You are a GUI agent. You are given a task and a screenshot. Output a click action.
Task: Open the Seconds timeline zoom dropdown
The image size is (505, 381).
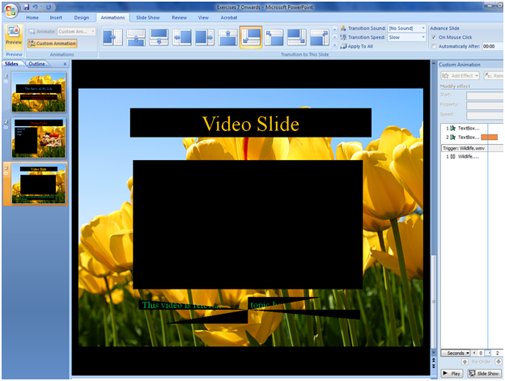(456, 353)
